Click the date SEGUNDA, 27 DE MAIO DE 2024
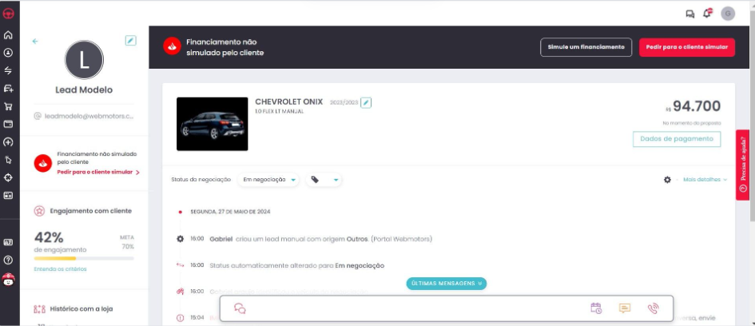 point(230,212)
